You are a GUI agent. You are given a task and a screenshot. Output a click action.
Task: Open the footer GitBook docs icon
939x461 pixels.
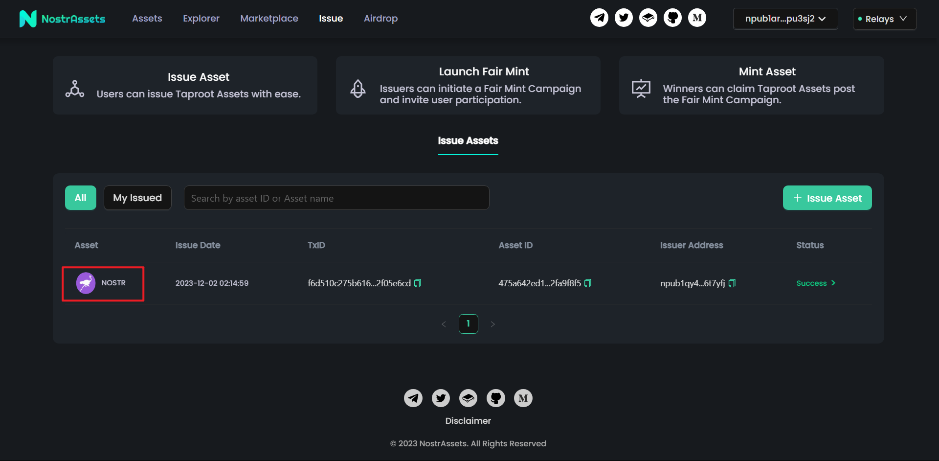point(468,398)
